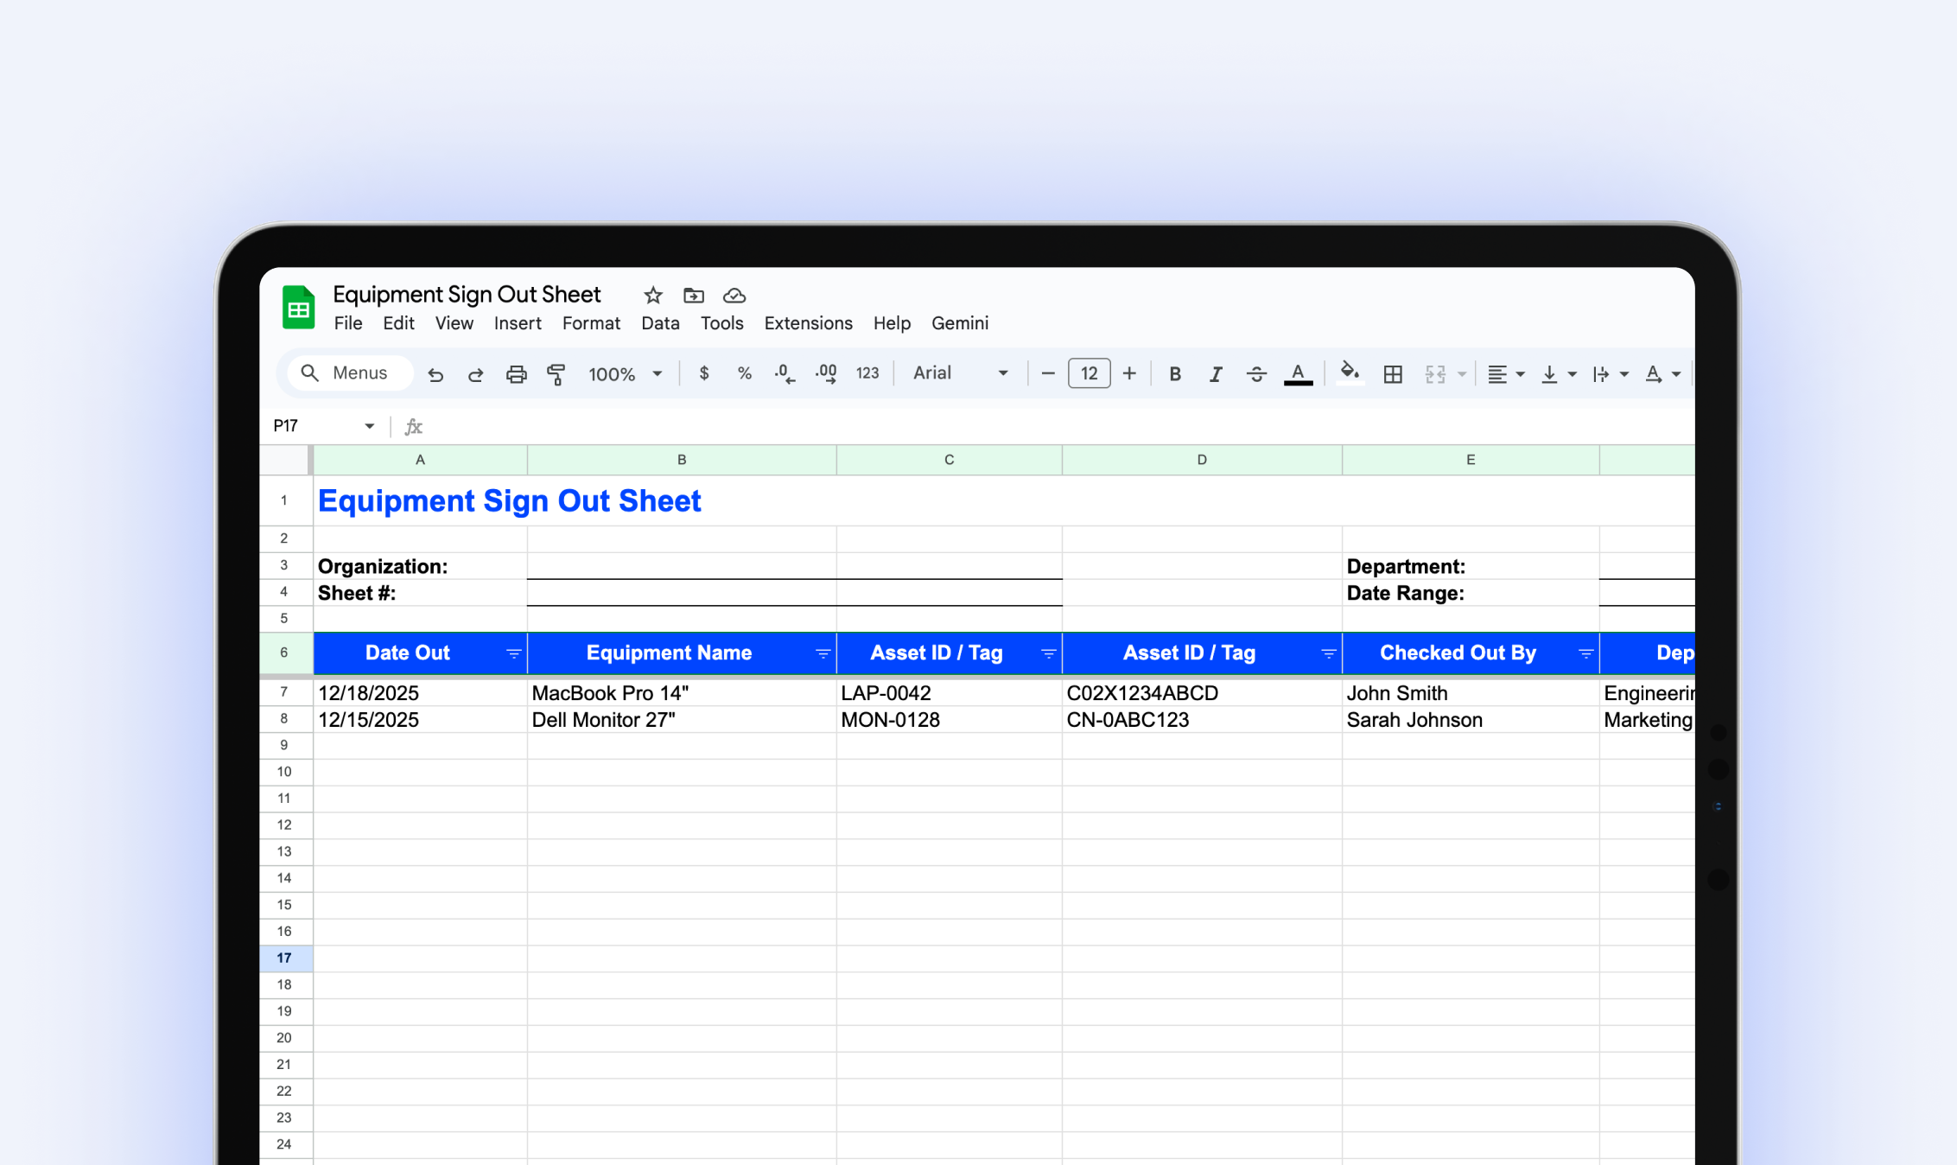
Task: Click the Menus search button
Action: (x=349, y=372)
